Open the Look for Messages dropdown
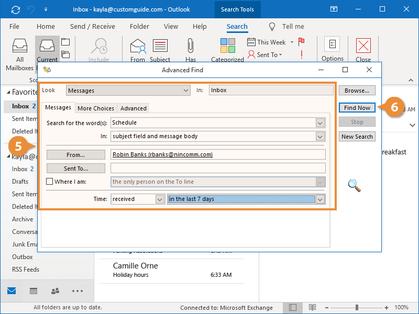The image size is (419, 314). coord(128,91)
